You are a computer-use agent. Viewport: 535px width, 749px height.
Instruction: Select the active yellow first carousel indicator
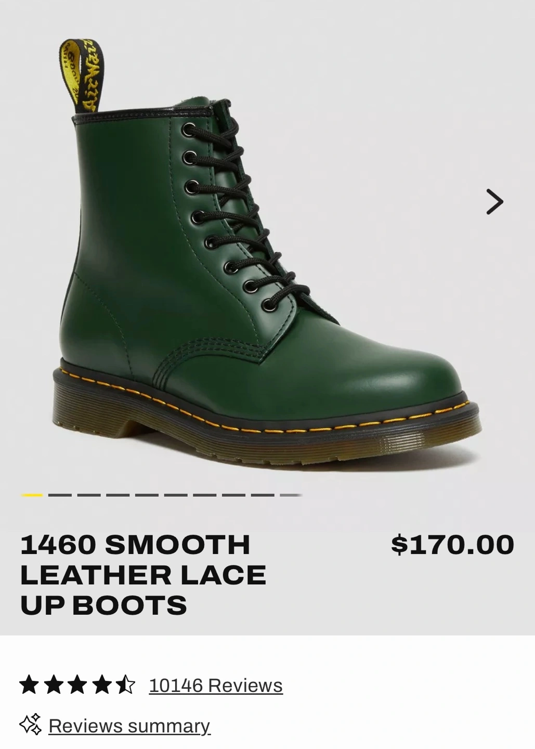31,495
